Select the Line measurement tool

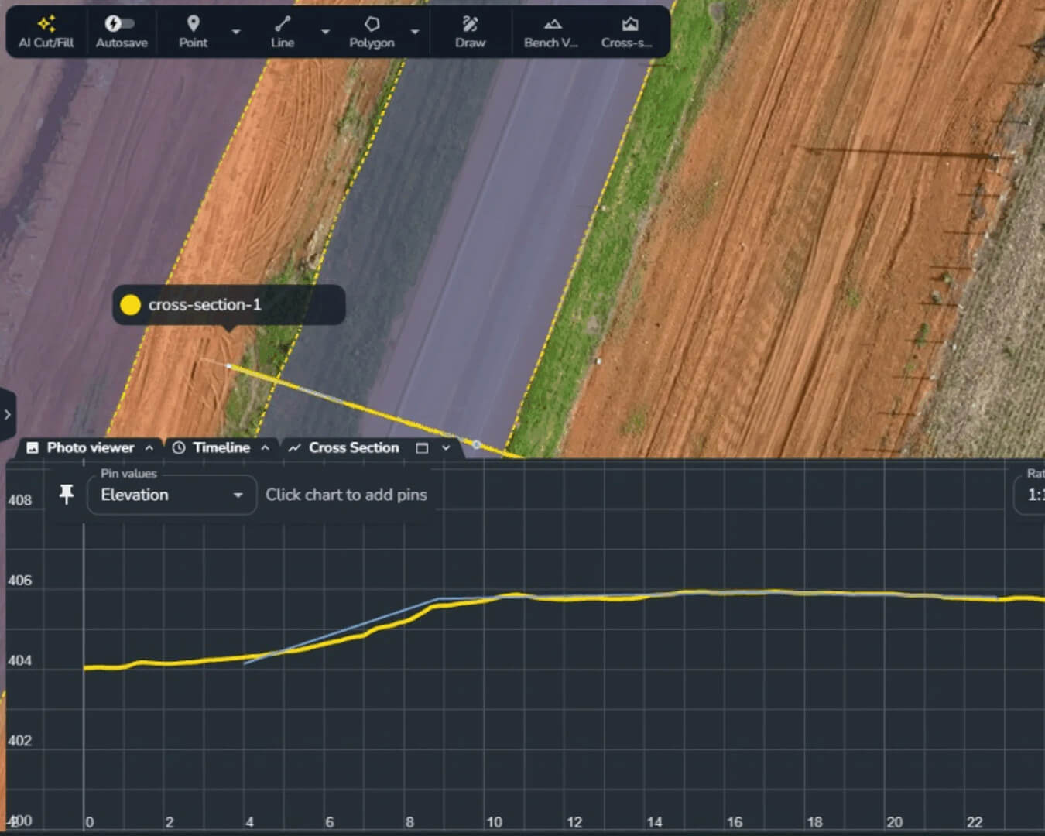click(x=282, y=32)
